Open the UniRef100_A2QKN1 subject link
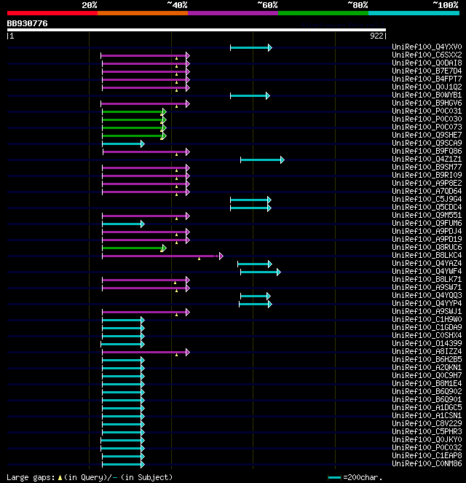The width and height of the screenshot is (466, 483). coord(427,367)
